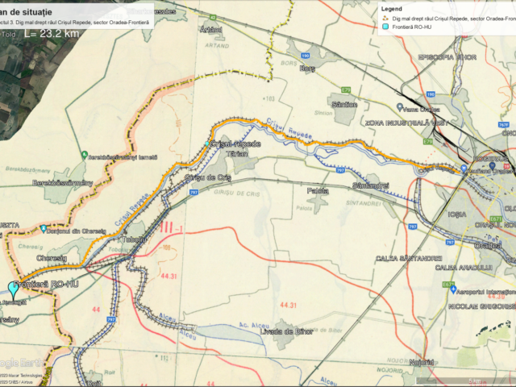Click the 190 road shield above Vama Oradea

tap(431, 94)
